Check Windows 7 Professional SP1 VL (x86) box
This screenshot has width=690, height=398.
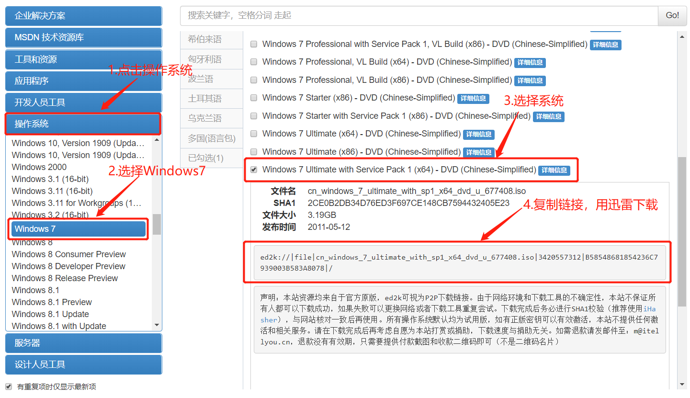pyautogui.click(x=254, y=44)
